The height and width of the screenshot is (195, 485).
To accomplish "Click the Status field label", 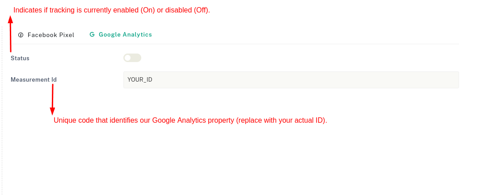I will click(20, 58).
